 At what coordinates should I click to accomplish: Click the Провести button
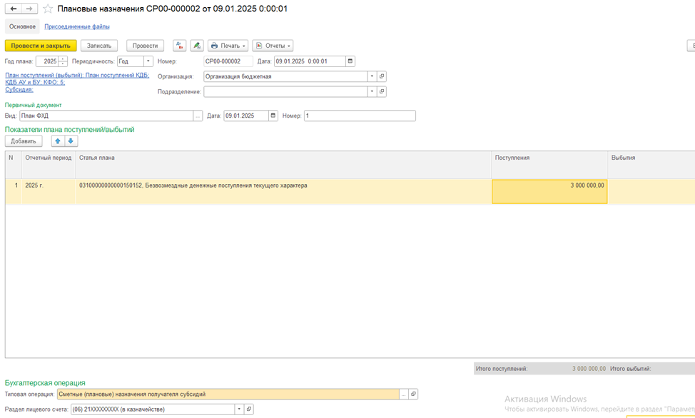(x=145, y=46)
